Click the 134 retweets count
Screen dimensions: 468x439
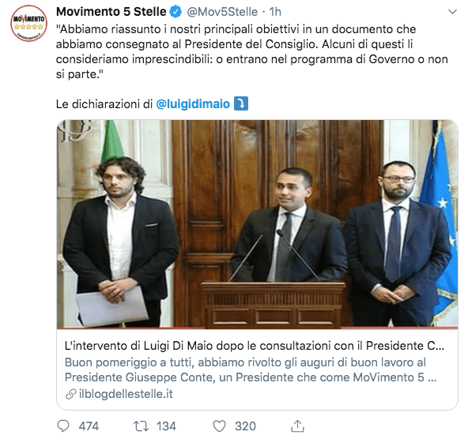[x=166, y=426]
